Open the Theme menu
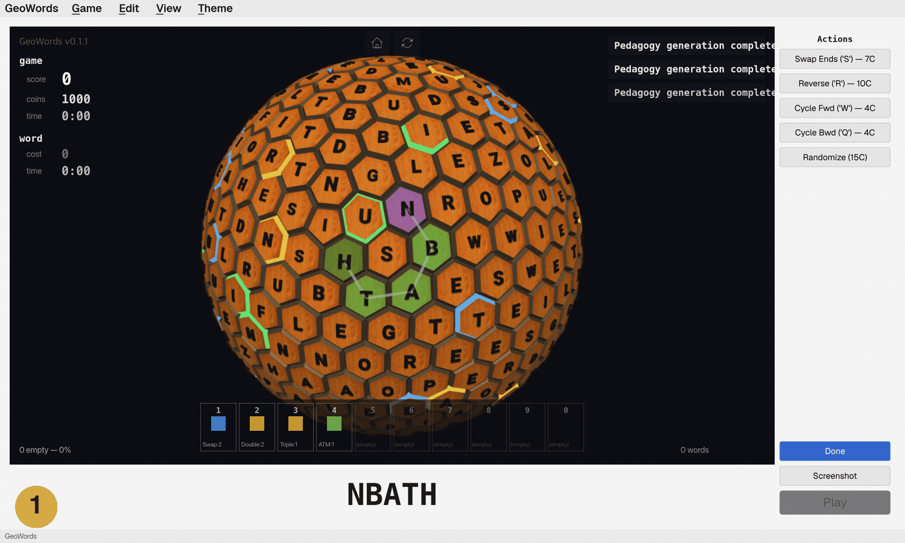 pos(215,8)
